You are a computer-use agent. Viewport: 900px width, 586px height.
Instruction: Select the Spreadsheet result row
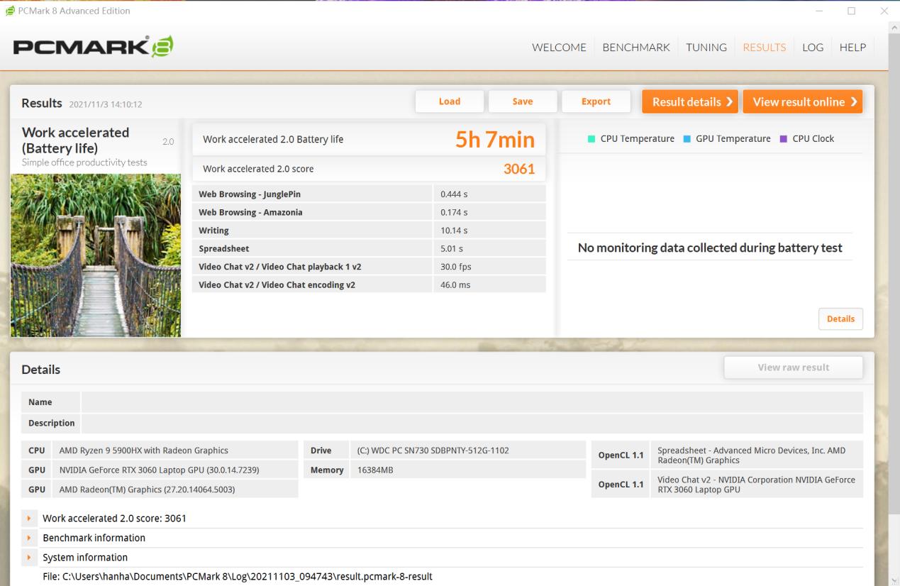coord(369,249)
